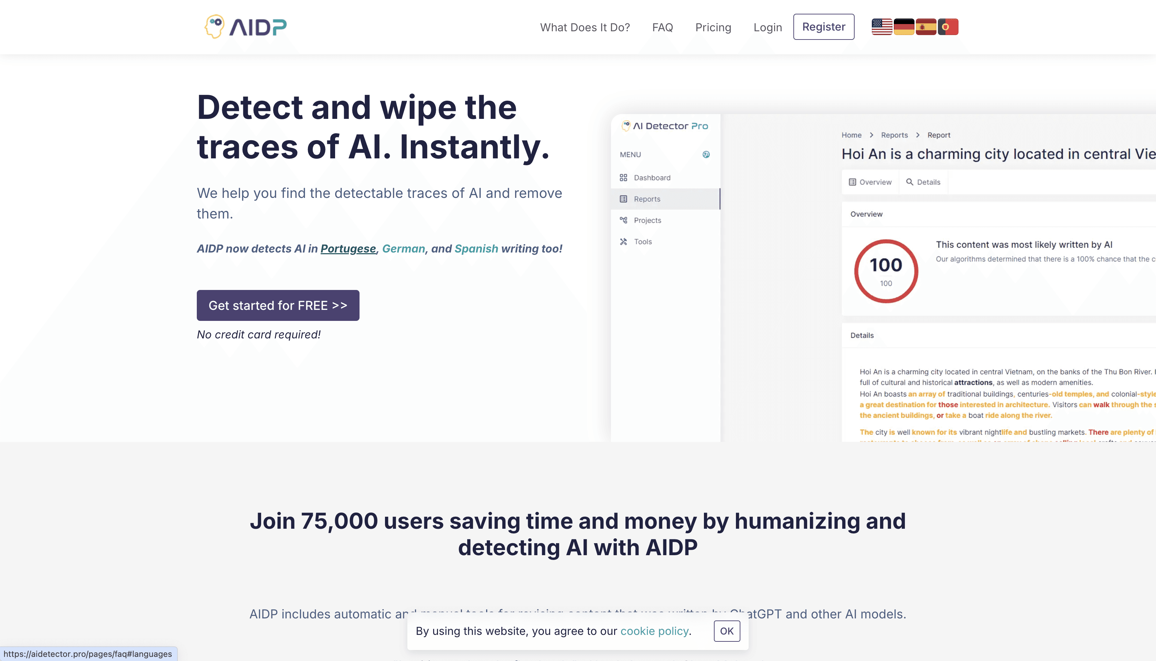Click the FAQ navigation link
The image size is (1156, 661).
(x=662, y=26)
